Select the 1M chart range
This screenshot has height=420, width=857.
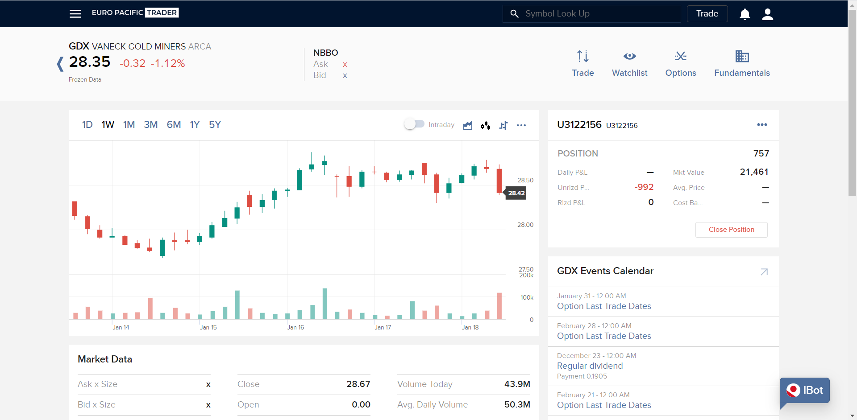coord(129,125)
